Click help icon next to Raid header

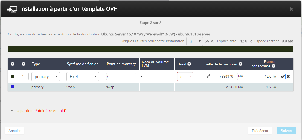[189, 64]
